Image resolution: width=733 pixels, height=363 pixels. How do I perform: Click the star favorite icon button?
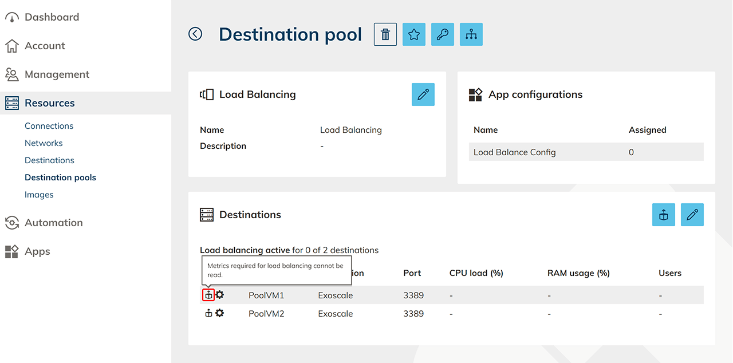pyautogui.click(x=414, y=34)
